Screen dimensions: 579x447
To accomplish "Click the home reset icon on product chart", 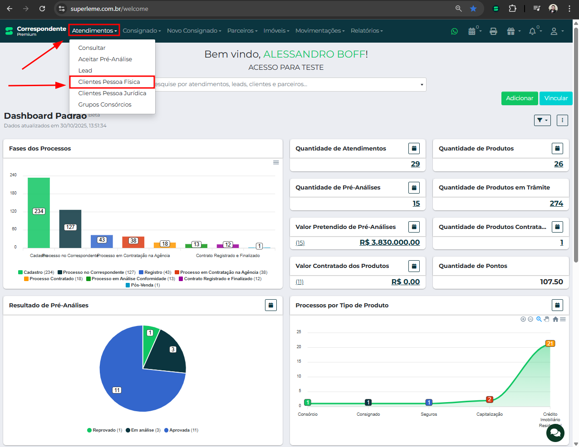I will click(555, 319).
